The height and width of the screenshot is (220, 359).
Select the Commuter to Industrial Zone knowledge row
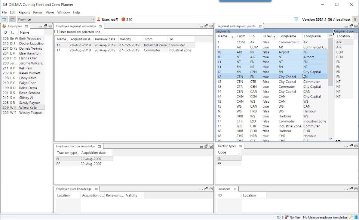tap(125, 50)
